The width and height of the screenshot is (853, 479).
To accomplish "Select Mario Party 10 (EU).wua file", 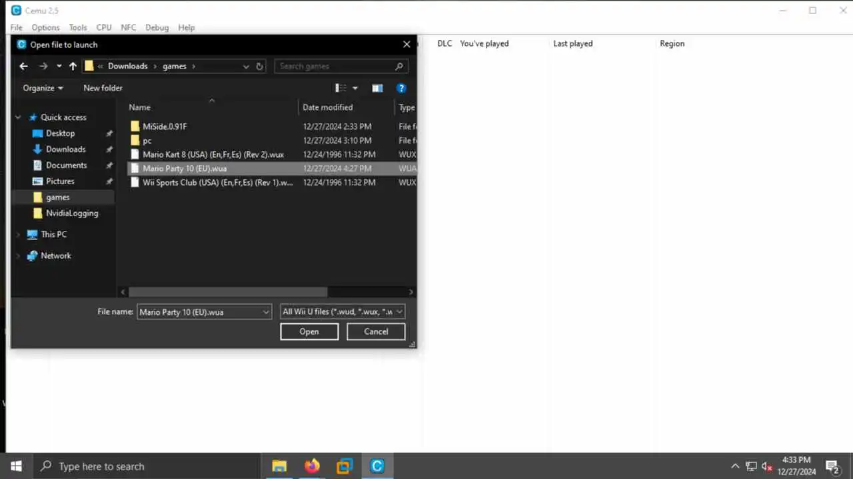I will coord(271,168).
